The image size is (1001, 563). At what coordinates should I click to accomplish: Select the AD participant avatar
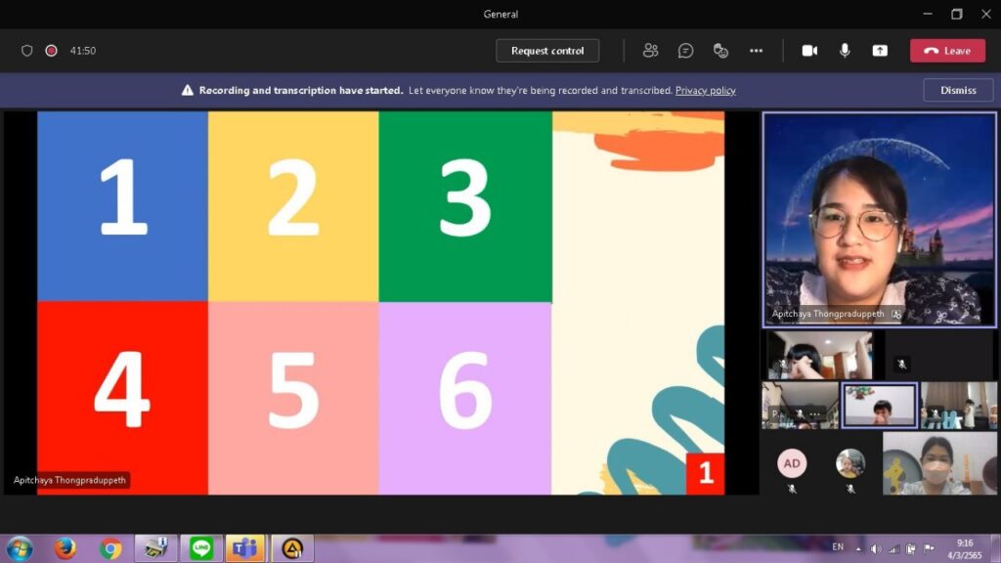(x=792, y=463)
